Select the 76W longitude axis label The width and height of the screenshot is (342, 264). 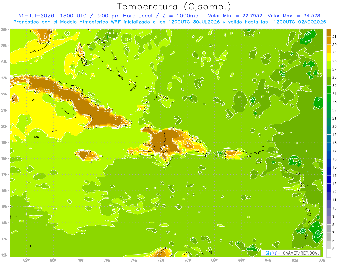[x=107, y=260]
